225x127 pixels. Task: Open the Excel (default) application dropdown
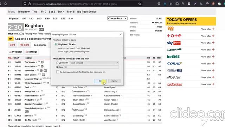pos(94,63)
